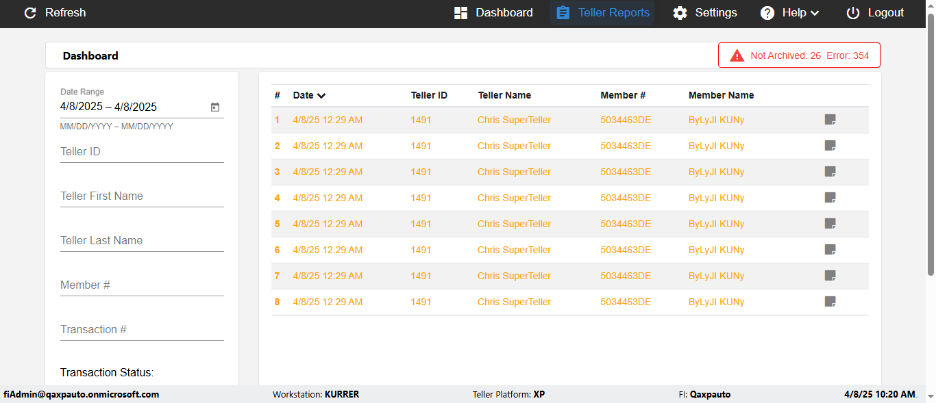Click the Dashboard menu label
936x403 pixels.
(x=504, y=13)
